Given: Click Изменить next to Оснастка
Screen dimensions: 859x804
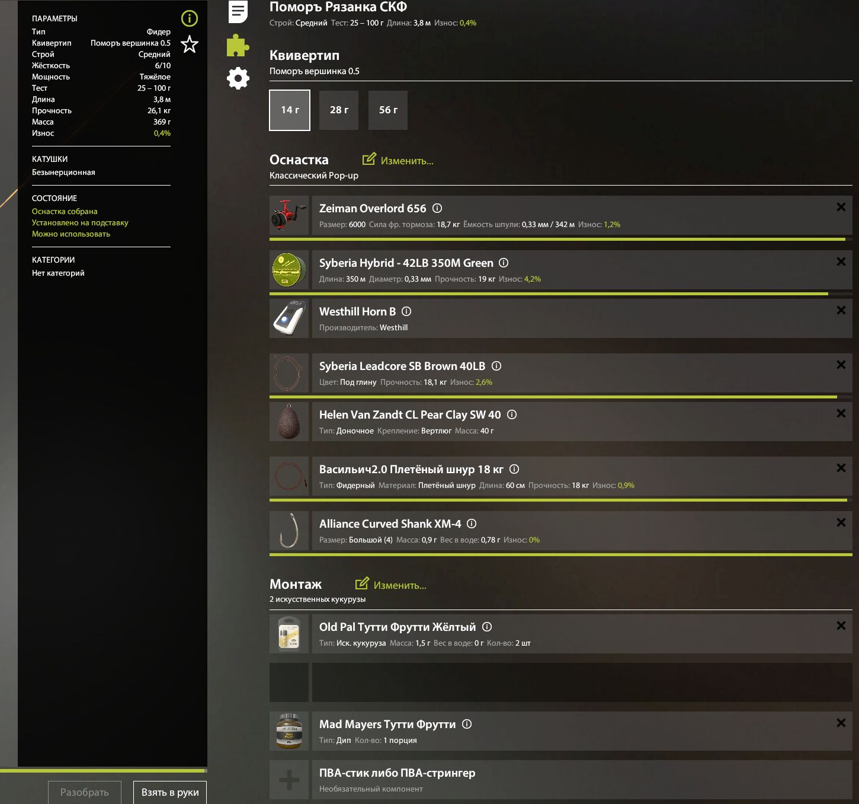Looking at the screenshot, I should (x=398, y=160).
